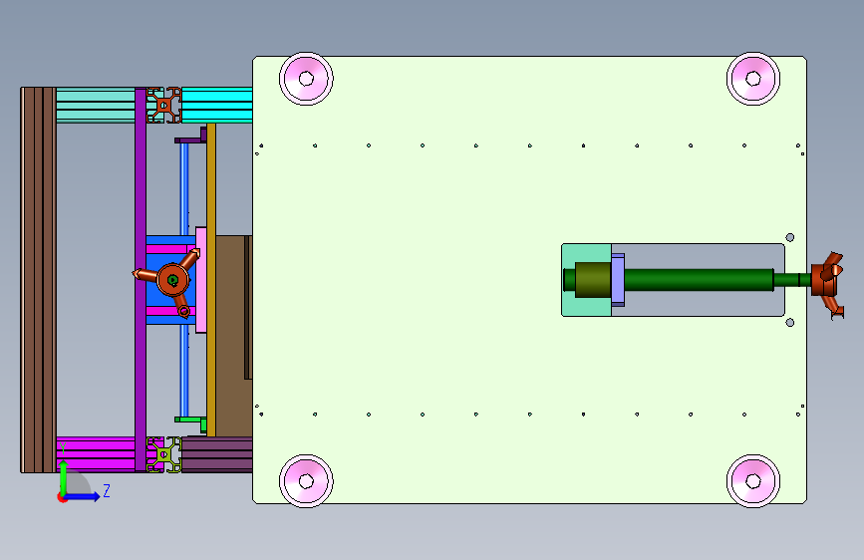Click the tall purple vertical bar

tap(141, 280)
